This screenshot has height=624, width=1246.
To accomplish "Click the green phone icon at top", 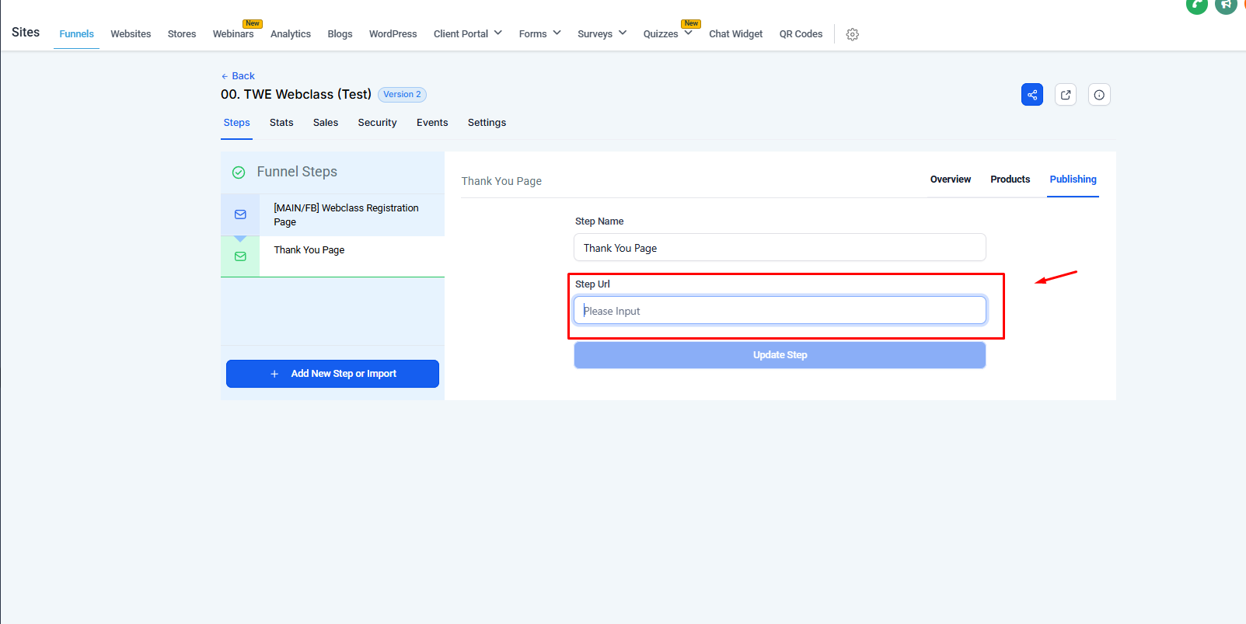I will pos(1196,5).
